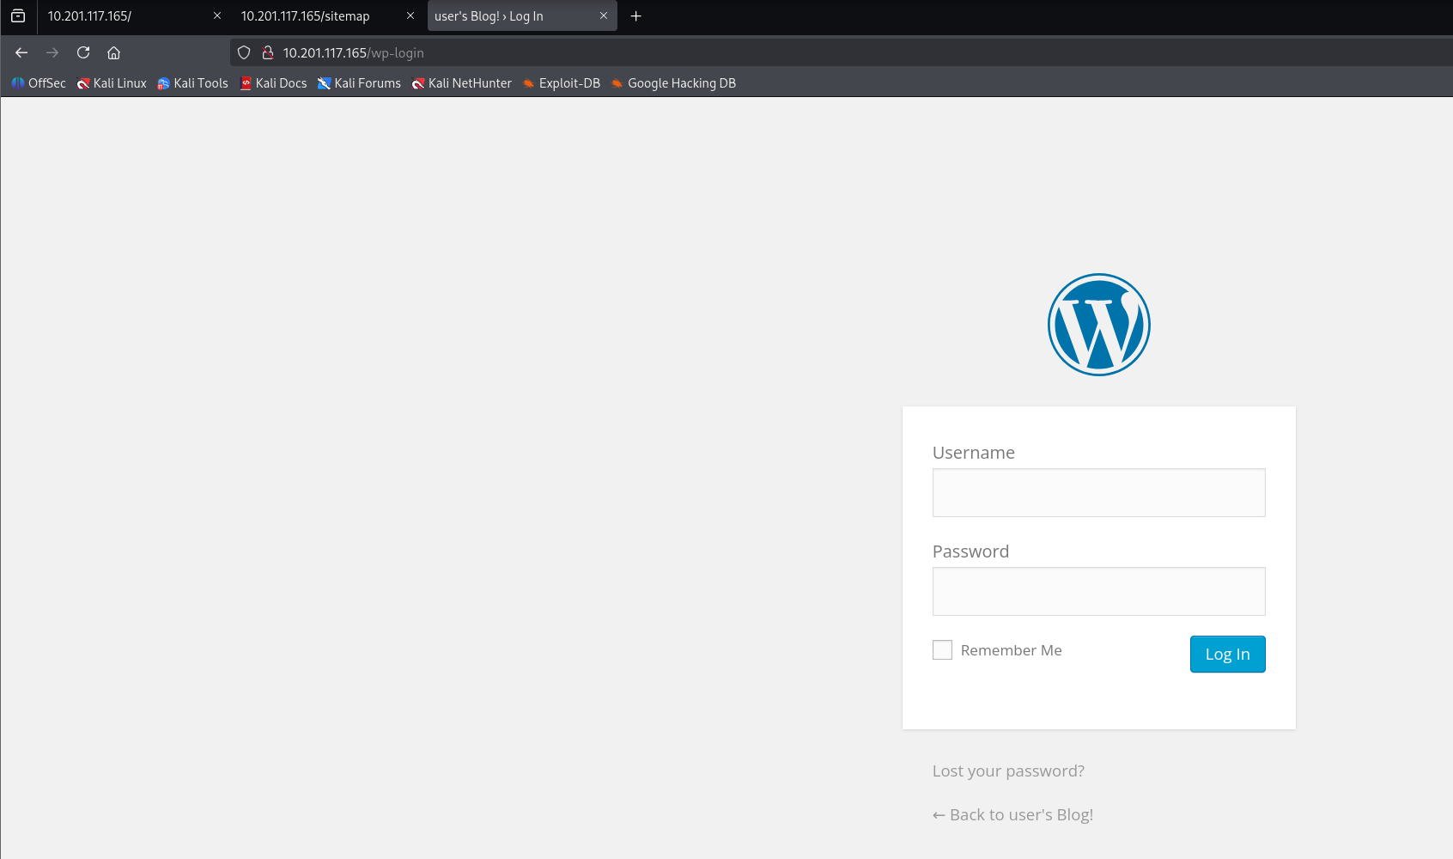Click the WordPress logo
This screenshot has height=859, width=1453.
[x=1099, y=325]
